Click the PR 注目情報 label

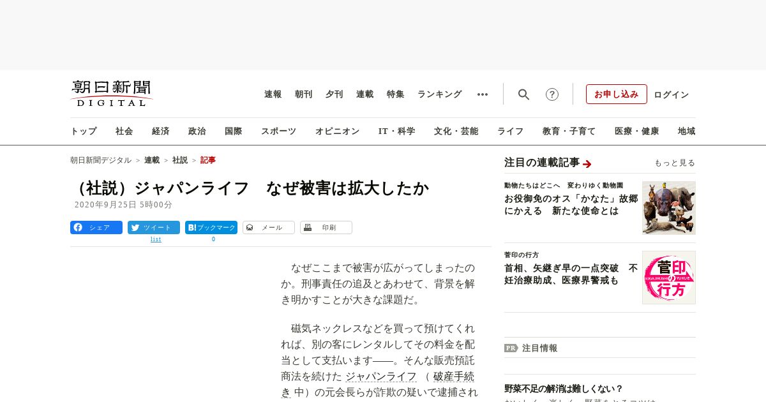click(531, 348)
